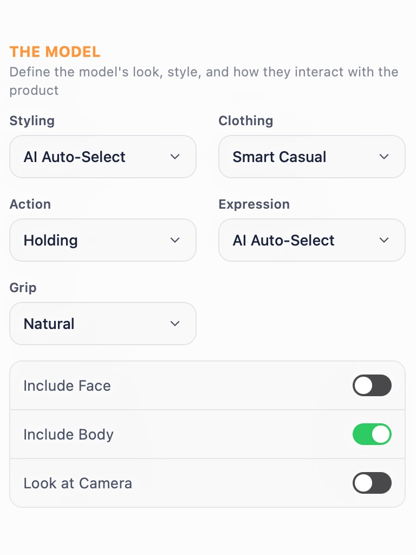Open the Expression dropdown showing AI Auto-Select
416x555 pixels.
[301, 240]
